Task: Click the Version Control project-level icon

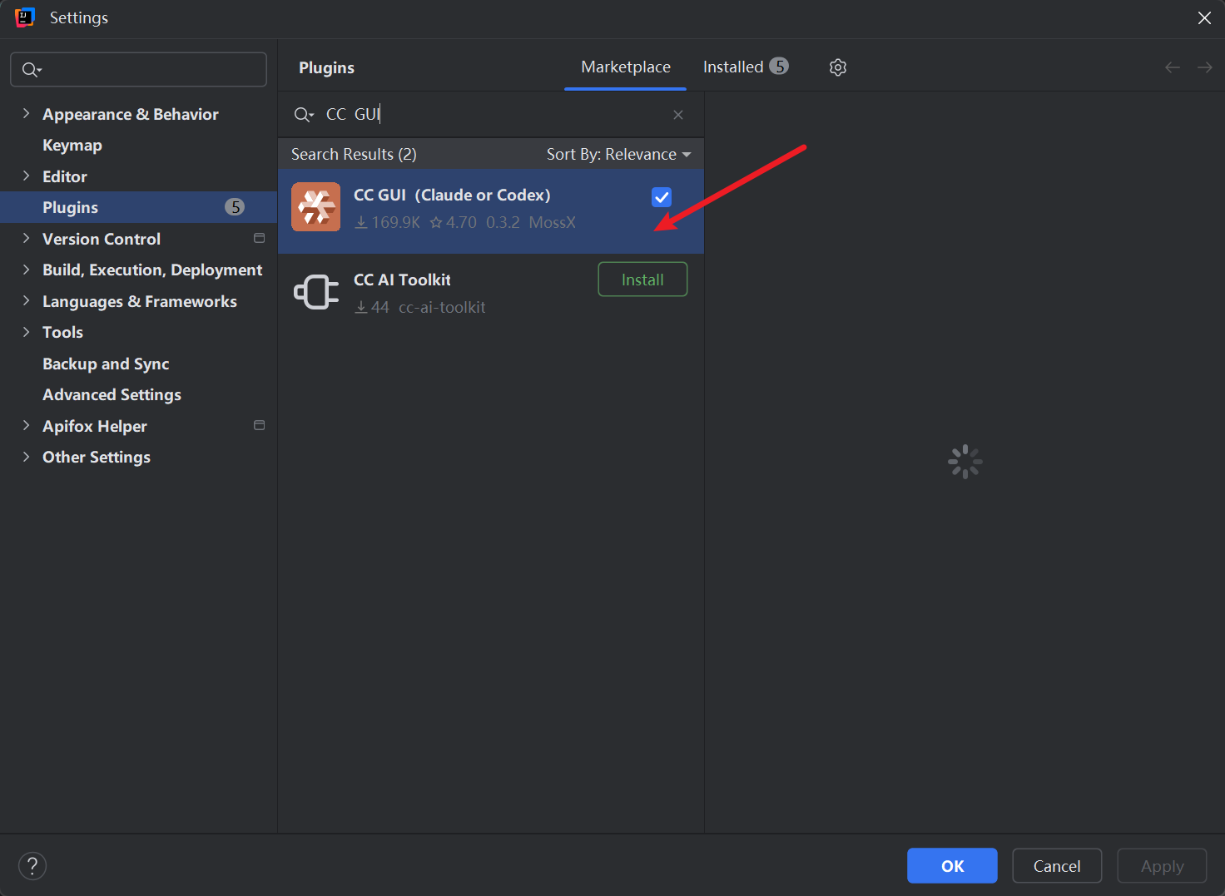Action: point(260,239)
